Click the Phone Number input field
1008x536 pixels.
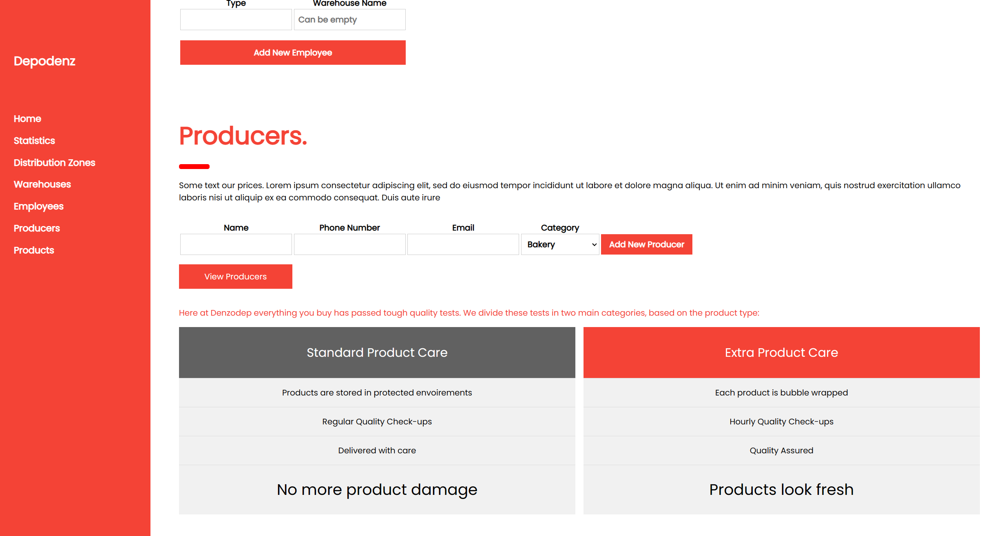[349, 244]
